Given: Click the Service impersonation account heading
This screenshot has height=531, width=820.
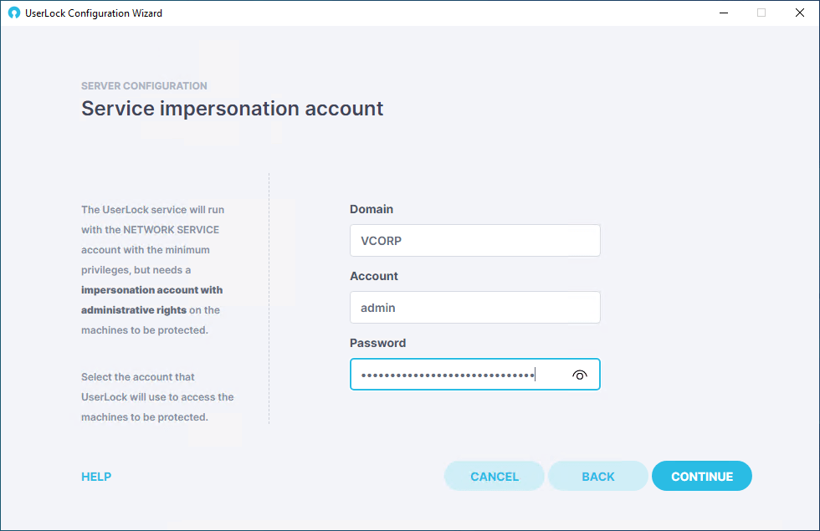Looking at the screenshot, I should pos(233,109).
